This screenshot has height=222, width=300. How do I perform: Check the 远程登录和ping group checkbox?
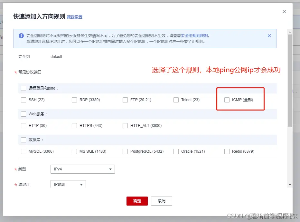(23, 88)
